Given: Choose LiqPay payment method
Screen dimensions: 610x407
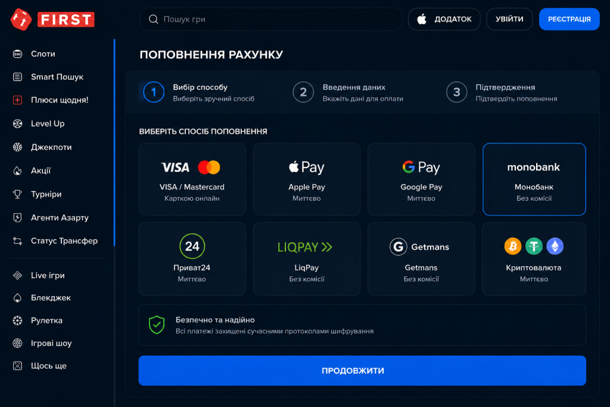Looking at the screenshot, I should click(x=307, y=259).
